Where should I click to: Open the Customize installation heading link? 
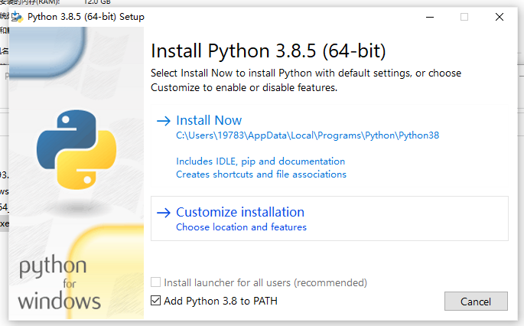coord(240,212)
